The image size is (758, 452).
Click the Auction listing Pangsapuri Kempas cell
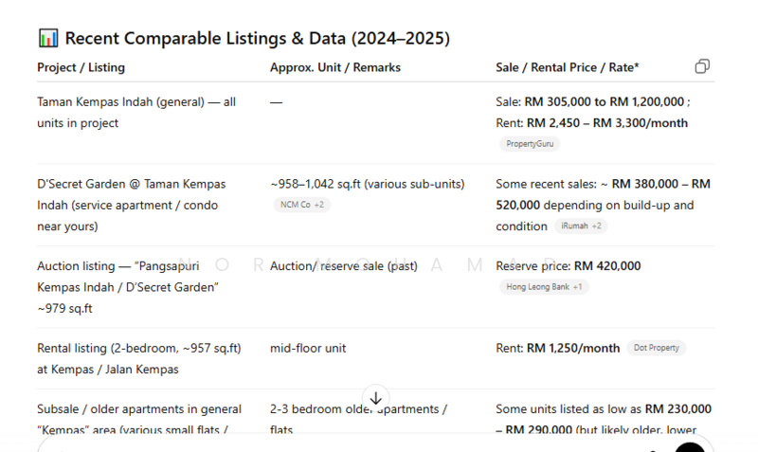128,286
